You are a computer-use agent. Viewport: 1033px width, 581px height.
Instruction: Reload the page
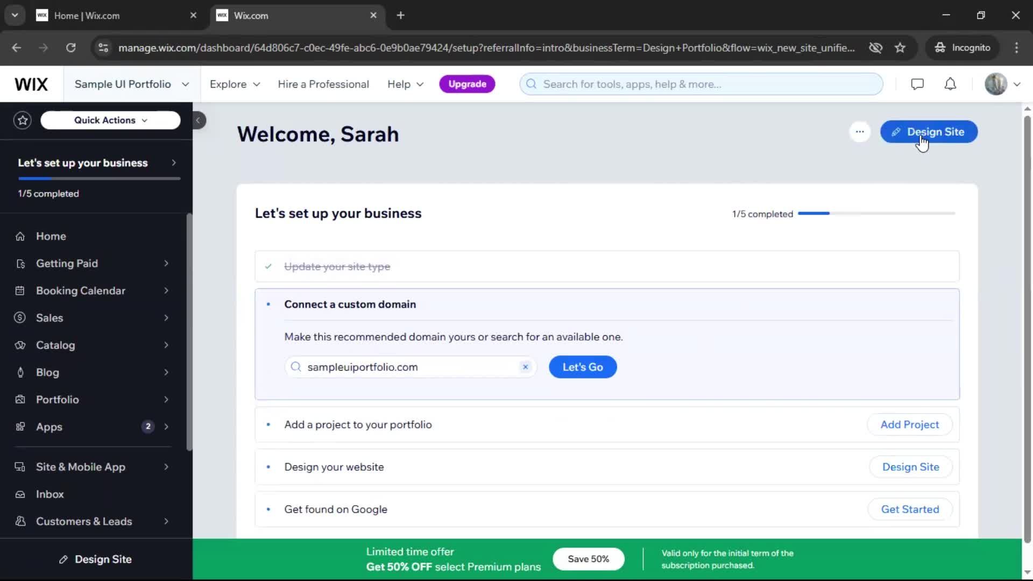(70, 48)
